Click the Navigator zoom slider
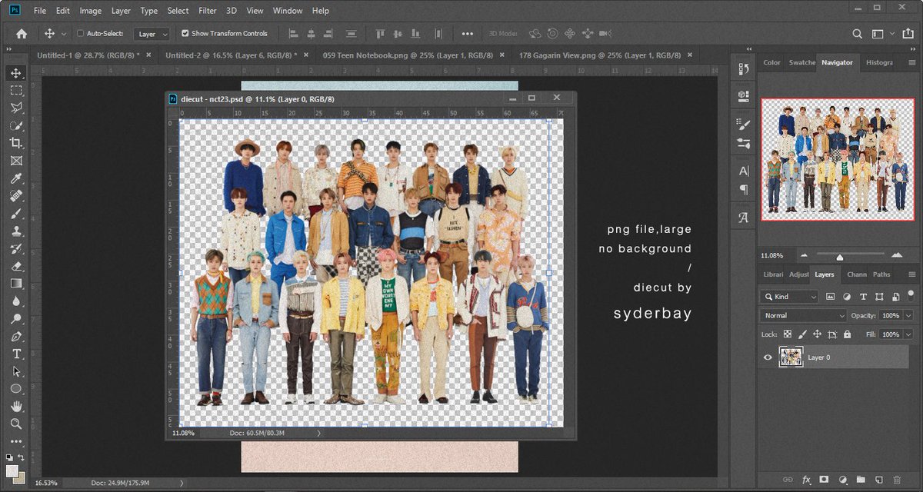923x492 pixels. 840,256
